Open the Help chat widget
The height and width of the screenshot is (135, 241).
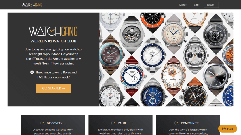coord(228,129)
